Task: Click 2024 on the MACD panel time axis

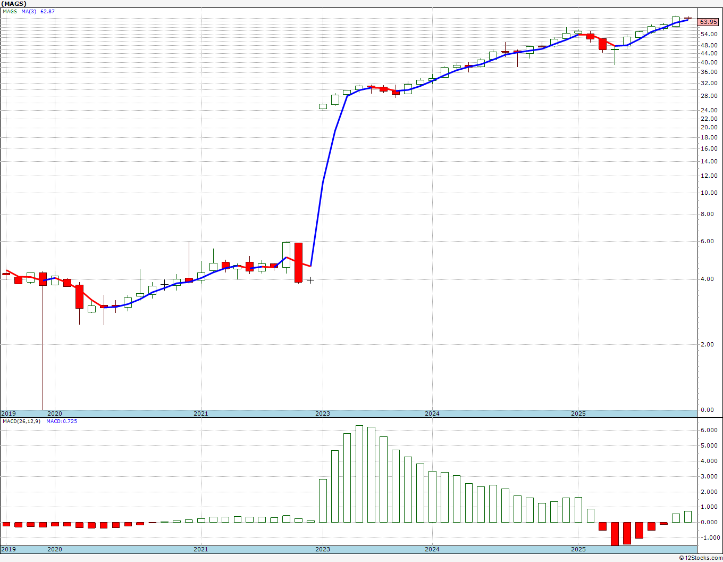Action: click(x=432, y=549)
